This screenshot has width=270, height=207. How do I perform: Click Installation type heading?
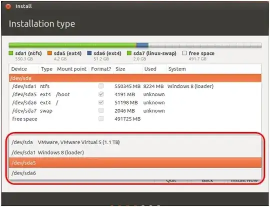tap(42, 24)
